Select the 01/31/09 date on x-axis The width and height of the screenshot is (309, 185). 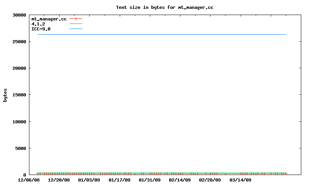pyautogui.click(x=149, y=180)
